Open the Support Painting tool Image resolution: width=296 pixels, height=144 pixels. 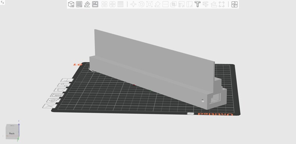(182, 4)
